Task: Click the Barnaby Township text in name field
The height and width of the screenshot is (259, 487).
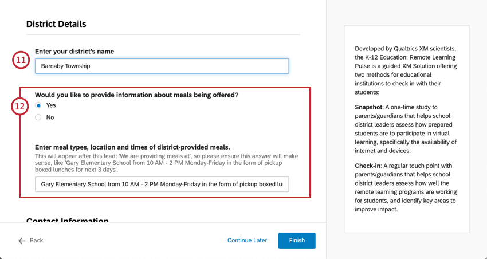Action: click(x=65, y=66)
